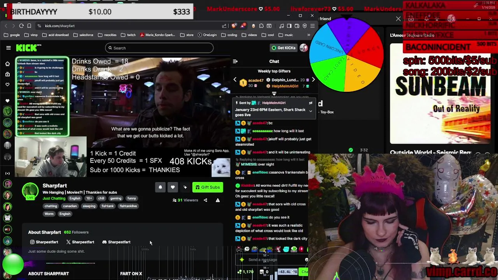Click the acade47 top gifter name
498x280 pixels.
tap(256, 80)
